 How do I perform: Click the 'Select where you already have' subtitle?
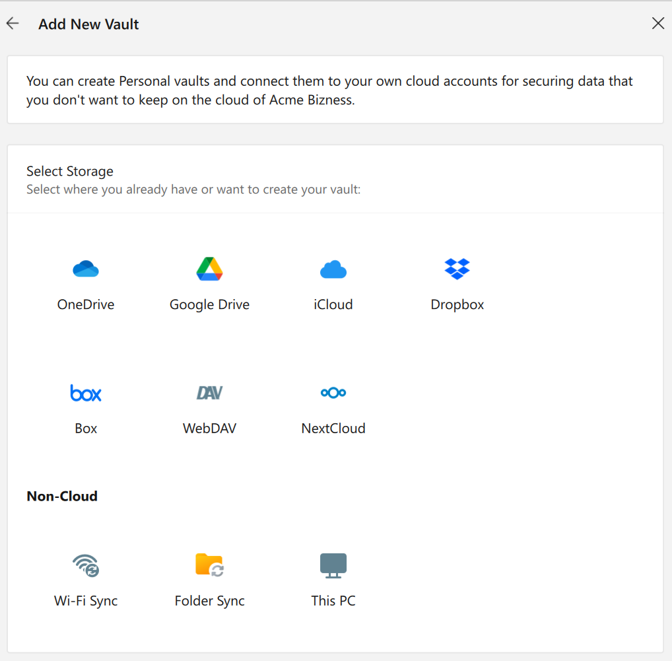pos(193,190)
